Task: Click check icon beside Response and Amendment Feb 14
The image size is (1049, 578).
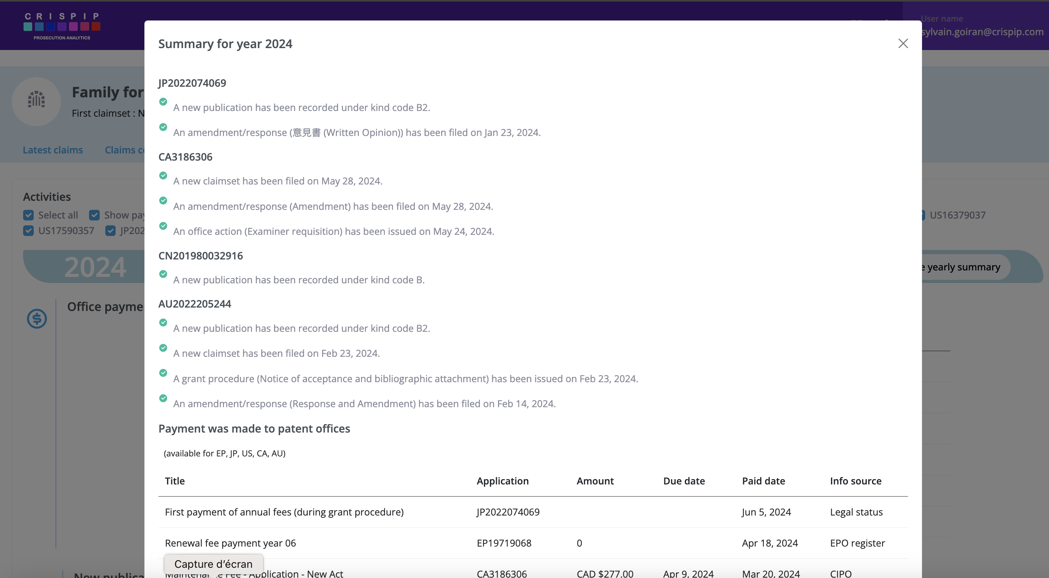Action: pos(163,398)
